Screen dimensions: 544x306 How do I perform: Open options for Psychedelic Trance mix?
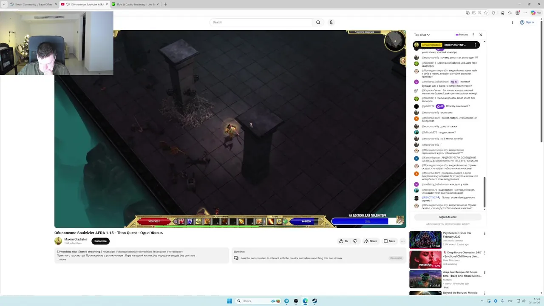tap(484, 233)
